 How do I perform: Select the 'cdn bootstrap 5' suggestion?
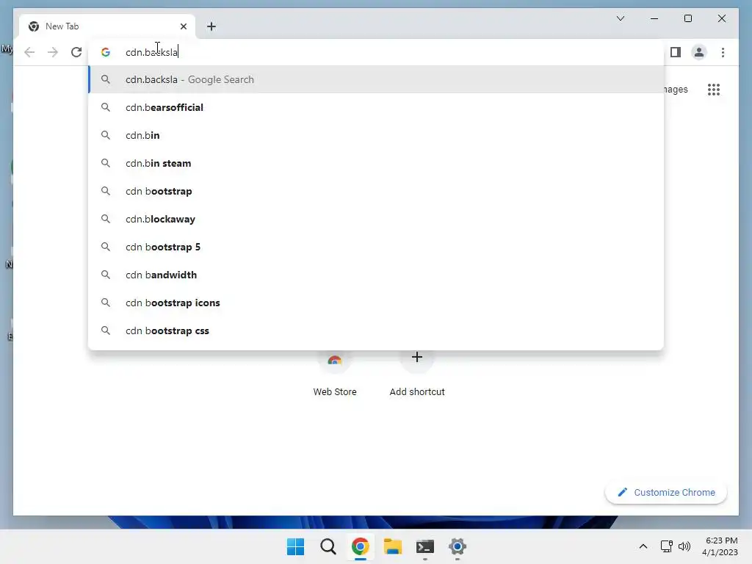[376, 247]
